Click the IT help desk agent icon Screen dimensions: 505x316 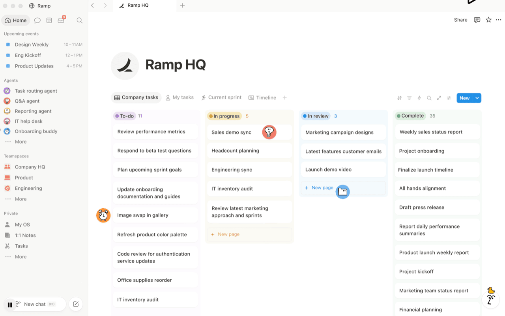coord(7,121)
